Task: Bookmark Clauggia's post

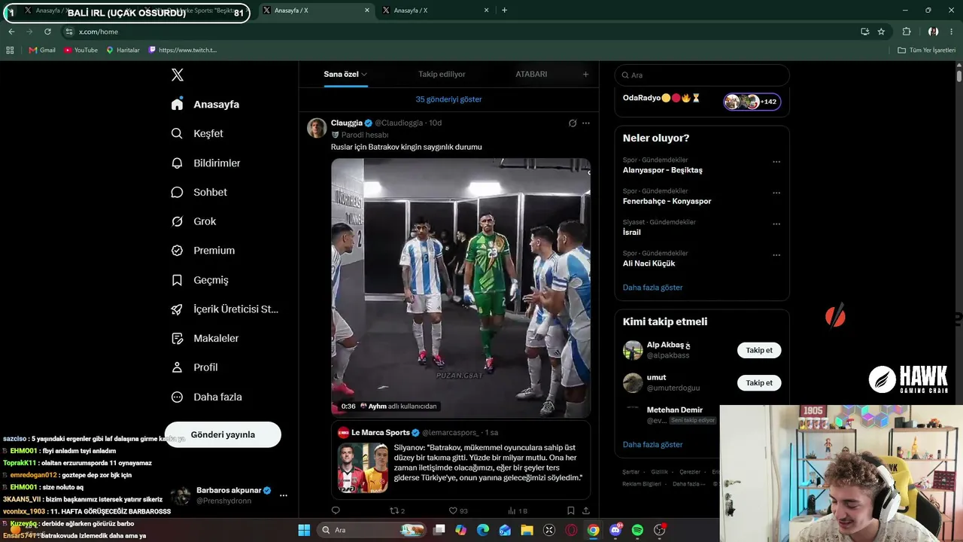Action: coord(571,510)
